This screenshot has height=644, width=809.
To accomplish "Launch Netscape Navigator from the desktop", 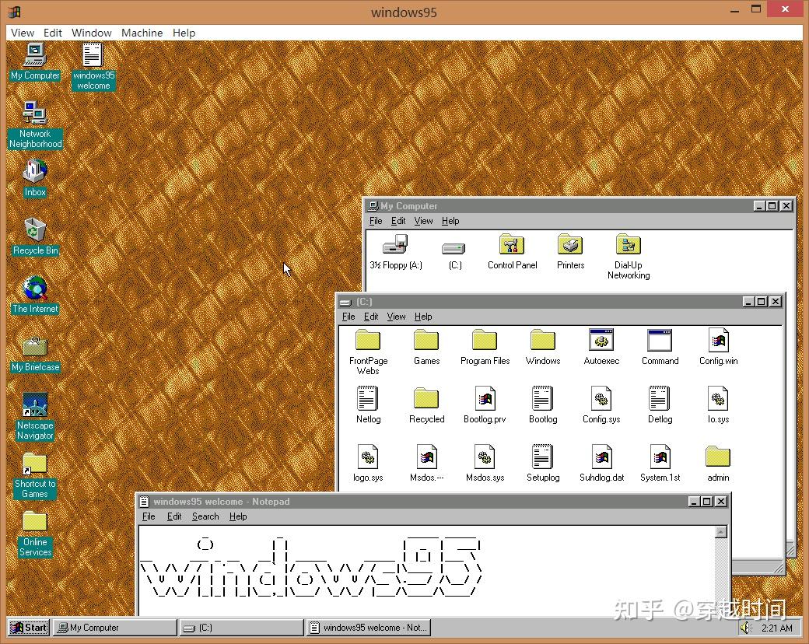I will [x=34, y=405].
